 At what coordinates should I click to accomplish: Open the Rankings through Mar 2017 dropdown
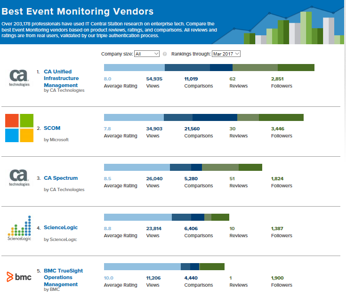(x=226, y=54)
